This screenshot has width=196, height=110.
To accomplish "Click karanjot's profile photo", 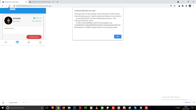I will click(8, 20).
